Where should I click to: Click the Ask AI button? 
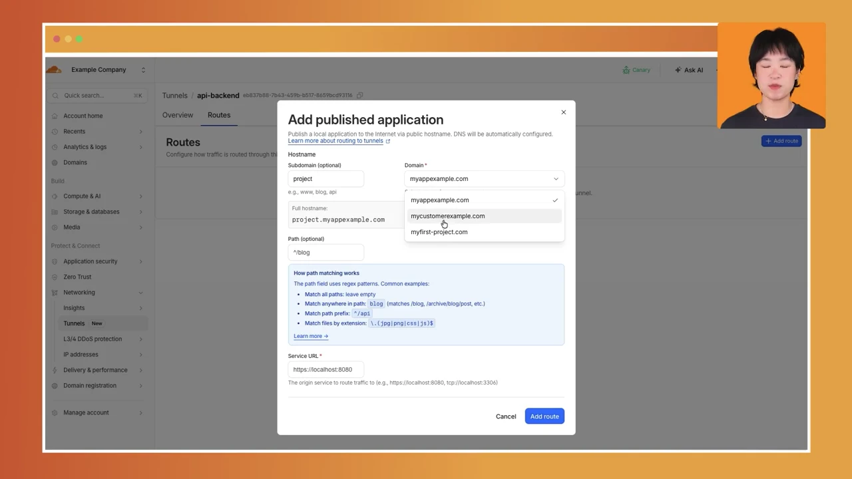click(689, 70)
